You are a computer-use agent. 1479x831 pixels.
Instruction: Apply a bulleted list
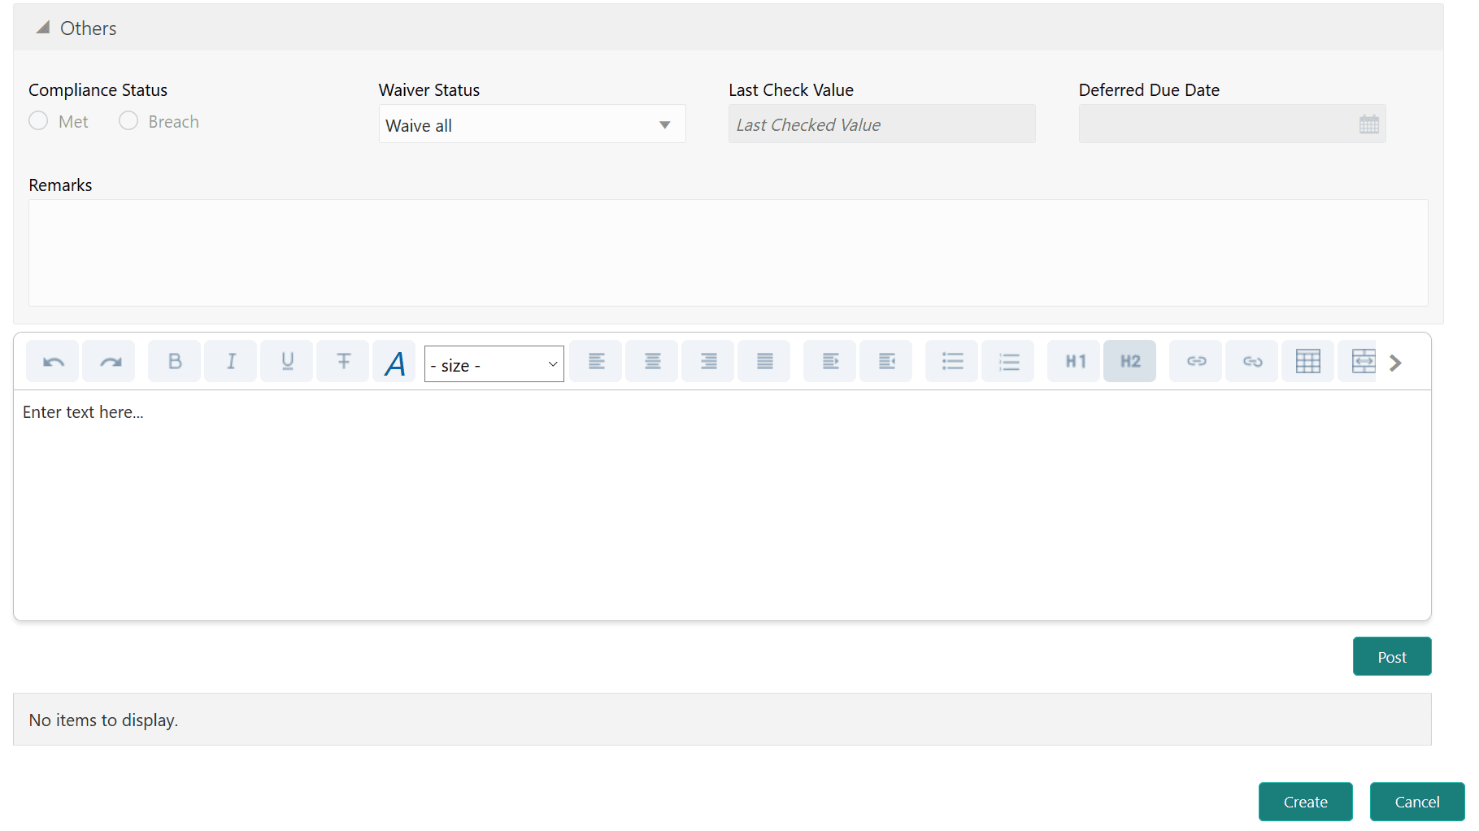pyautogui.click(x=951, y=361)
